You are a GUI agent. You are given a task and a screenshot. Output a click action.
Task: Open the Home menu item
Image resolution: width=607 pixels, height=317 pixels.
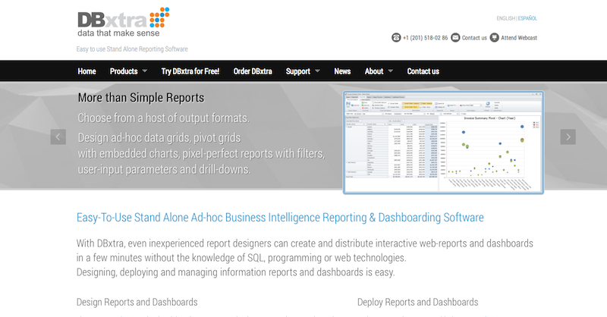pyautogui.click(x=86, y=71)
